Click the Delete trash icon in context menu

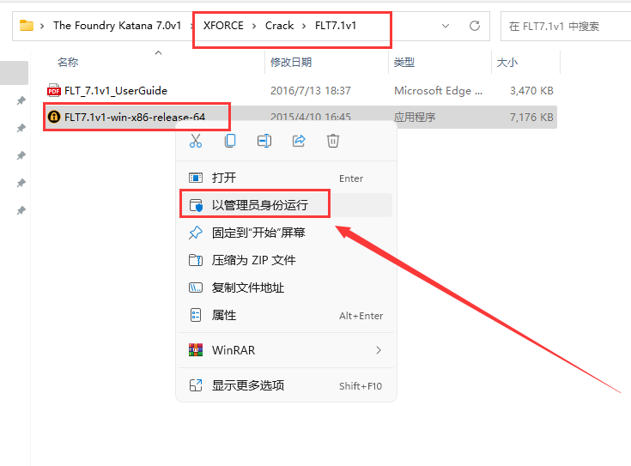click(333, 141)
